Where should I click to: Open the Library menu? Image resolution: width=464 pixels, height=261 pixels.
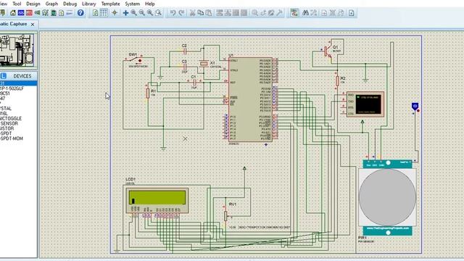pyautogui.click(x=88, y=4)
